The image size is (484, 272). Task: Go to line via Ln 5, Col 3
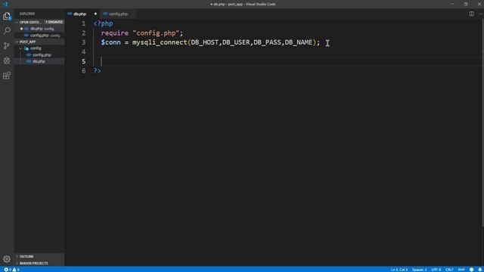point(399,270)
